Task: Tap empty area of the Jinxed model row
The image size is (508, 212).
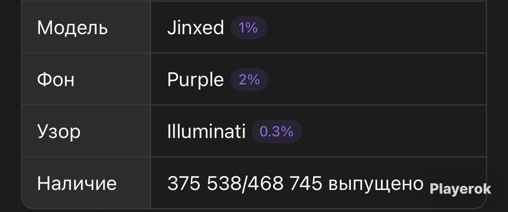Action: pyautogui.click(x=376, y=28)
